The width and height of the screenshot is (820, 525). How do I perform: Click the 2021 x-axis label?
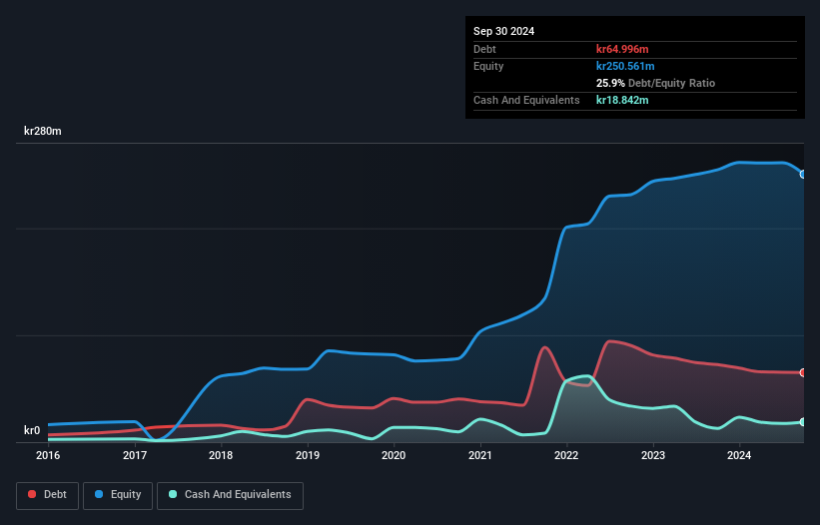click(480, 455)
